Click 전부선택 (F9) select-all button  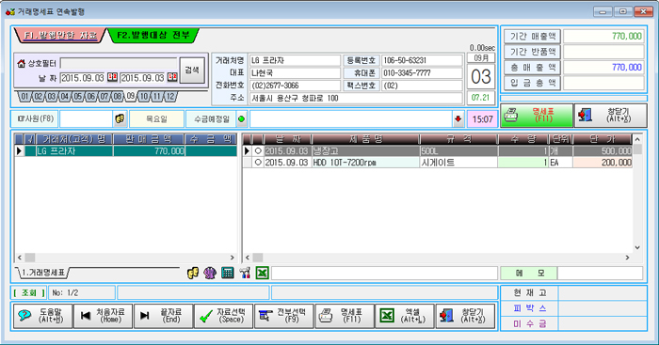click(283, 316)
